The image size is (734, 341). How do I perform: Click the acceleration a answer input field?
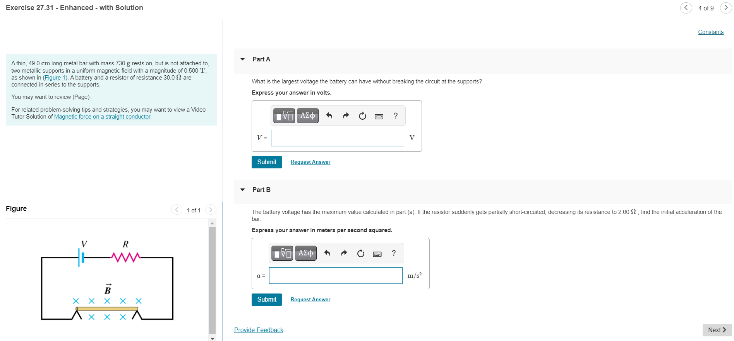pos(336,275)
